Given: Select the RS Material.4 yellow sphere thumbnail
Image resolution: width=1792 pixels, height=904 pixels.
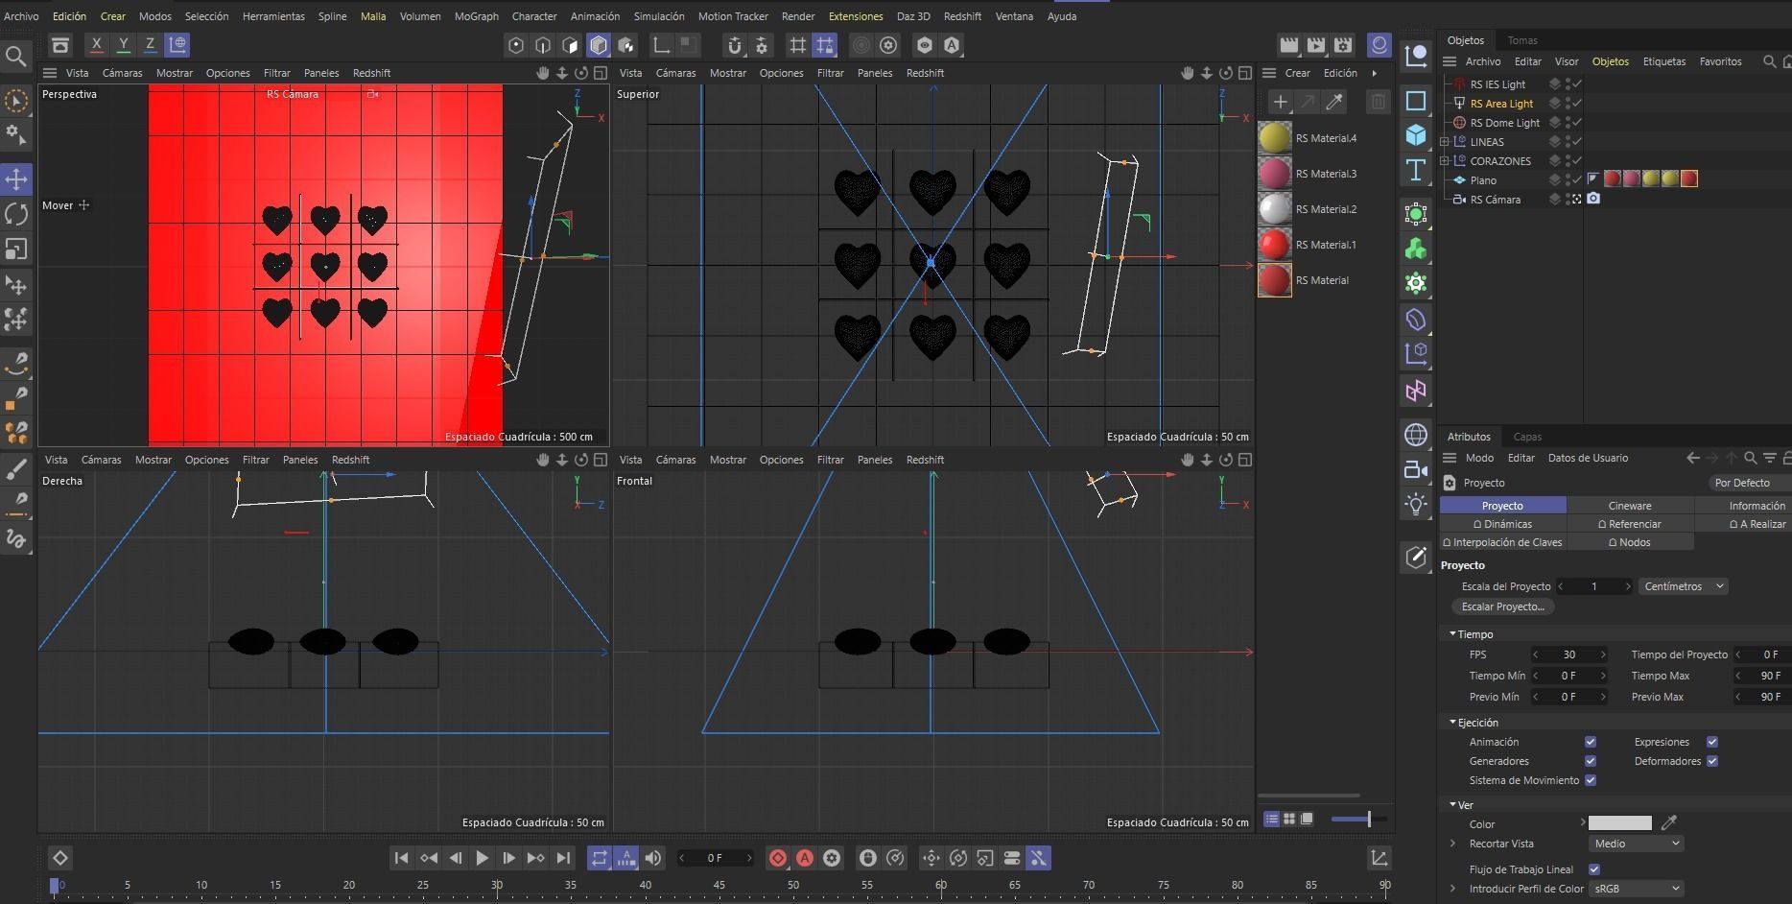Looking at the screenshot, I should (1275, 138).
